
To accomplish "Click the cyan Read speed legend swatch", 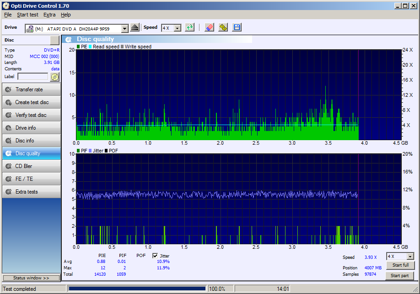I will click(x=90, y=47).
